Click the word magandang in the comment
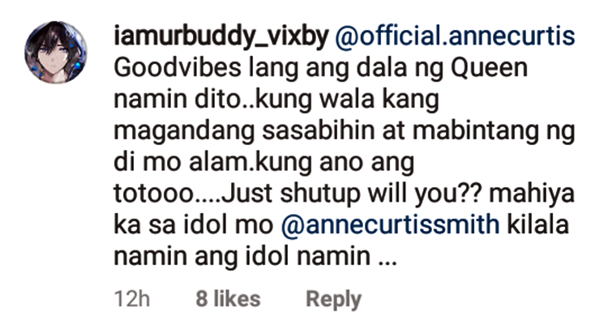Viewport: 608px width, 329px height. [x=184, y=131]
